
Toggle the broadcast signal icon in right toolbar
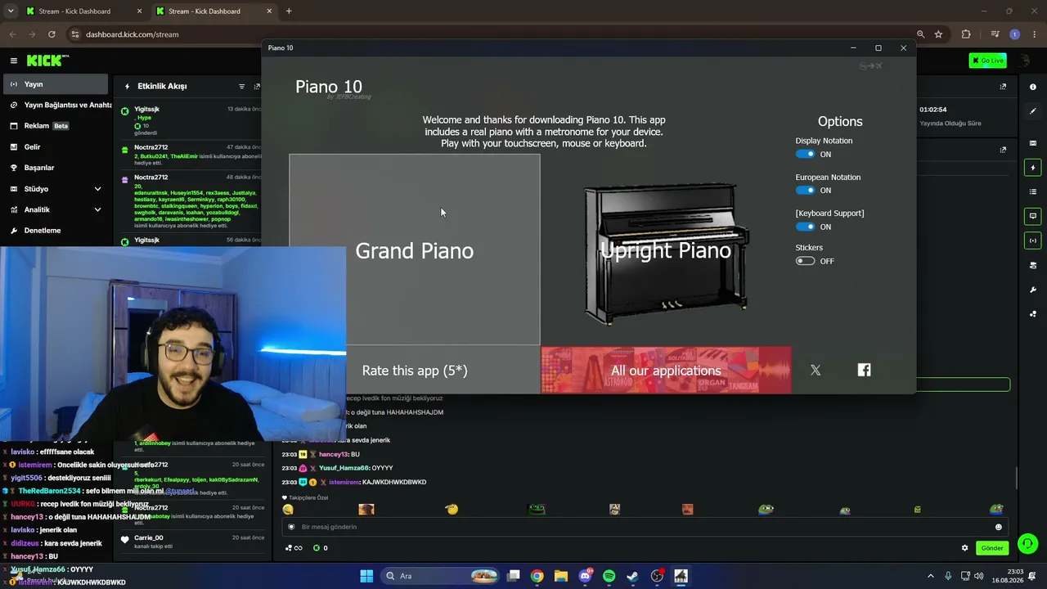(1033, 241)
